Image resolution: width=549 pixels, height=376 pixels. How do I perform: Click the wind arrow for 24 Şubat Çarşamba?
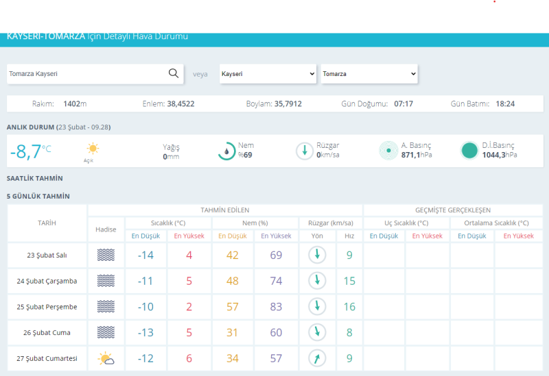[317, 281]
